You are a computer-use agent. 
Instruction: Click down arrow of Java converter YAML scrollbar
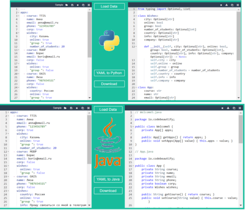pyautogui.click(x=89, y=205)
